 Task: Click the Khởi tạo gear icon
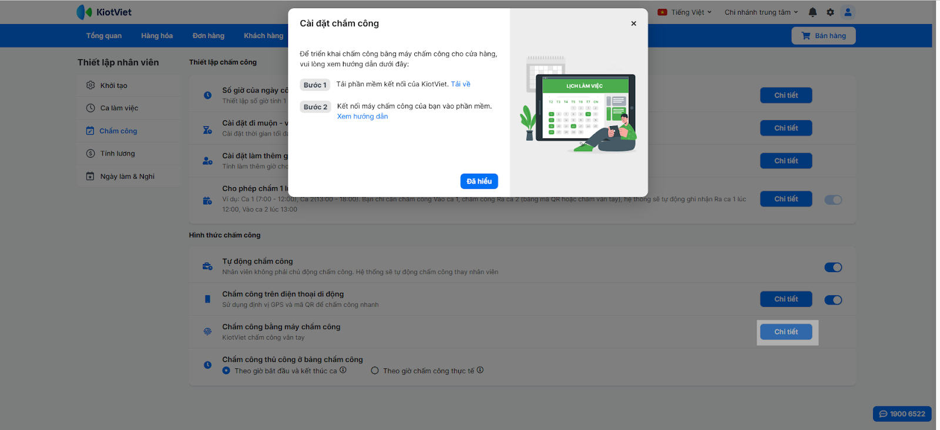coord(90,85)
